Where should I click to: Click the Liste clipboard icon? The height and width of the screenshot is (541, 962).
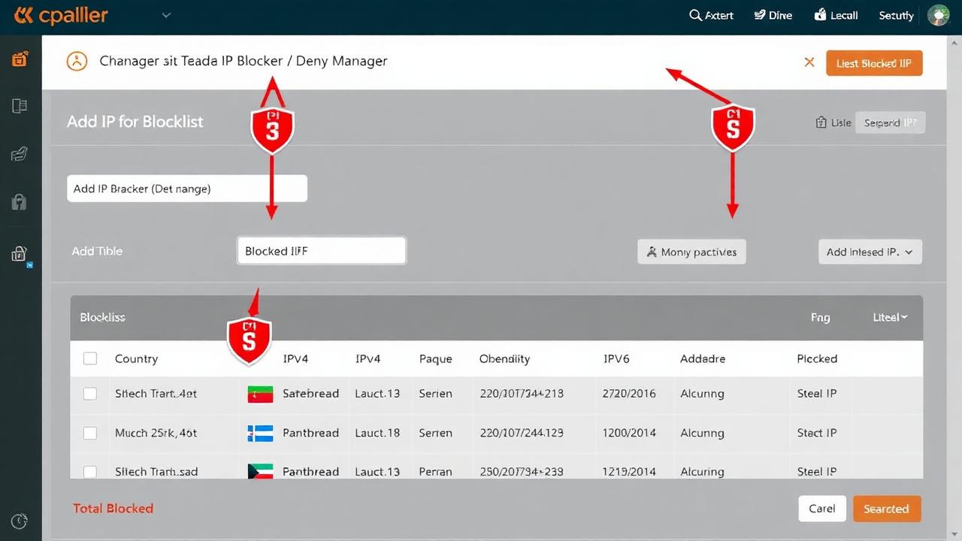(x=821, y=122)
